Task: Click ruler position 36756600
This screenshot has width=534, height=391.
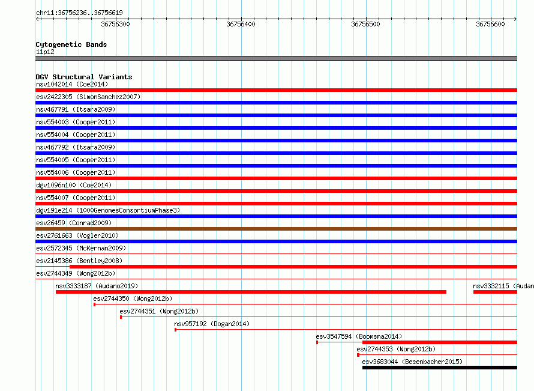Action: point(490,24)
